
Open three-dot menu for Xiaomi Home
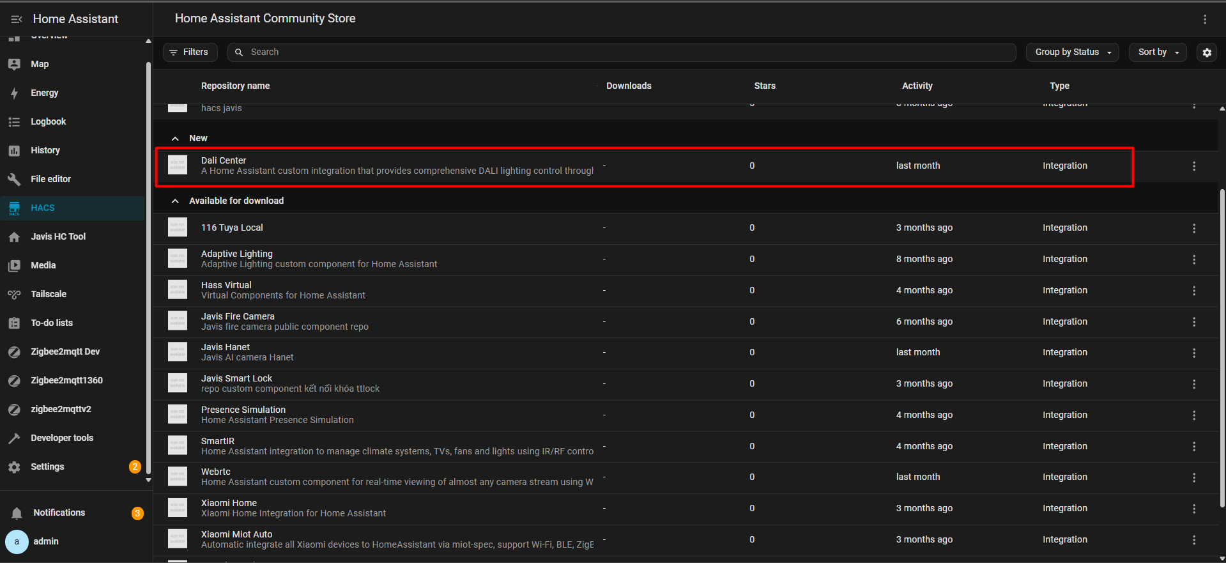pos(1193,509)
